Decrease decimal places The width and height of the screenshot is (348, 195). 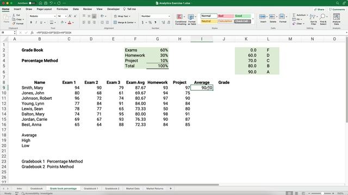click(x=169, y=22)
